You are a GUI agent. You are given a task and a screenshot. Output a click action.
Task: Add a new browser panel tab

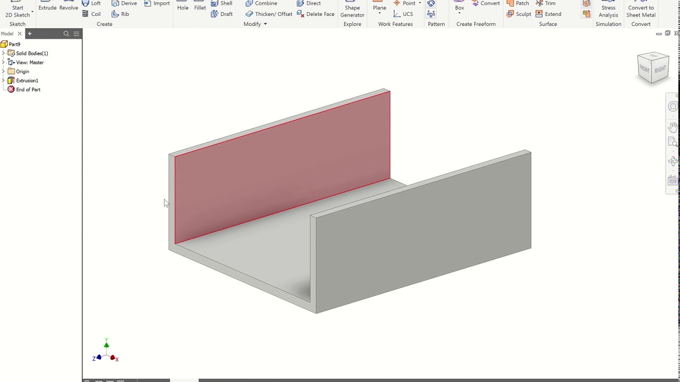tap(30, 33)
